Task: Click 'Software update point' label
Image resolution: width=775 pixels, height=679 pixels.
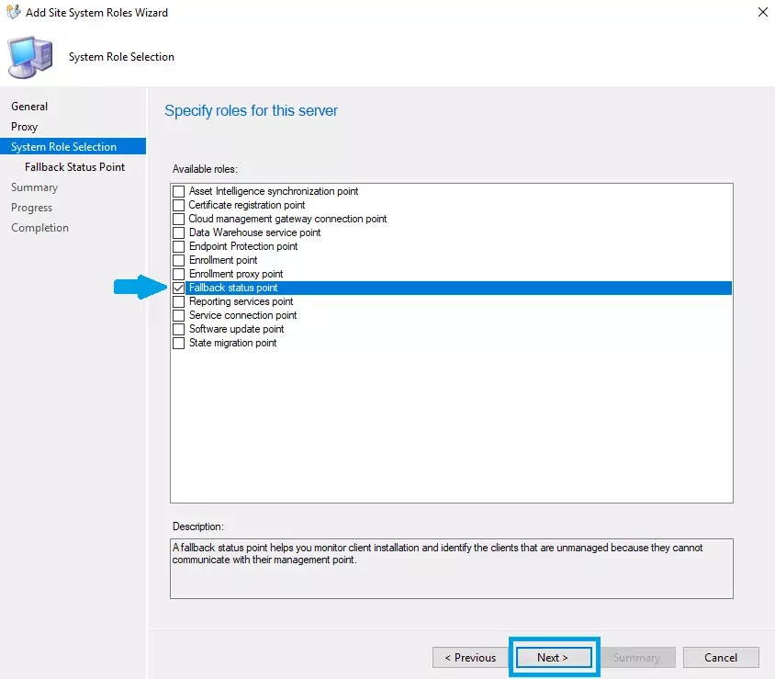Action: pos(236,329)
